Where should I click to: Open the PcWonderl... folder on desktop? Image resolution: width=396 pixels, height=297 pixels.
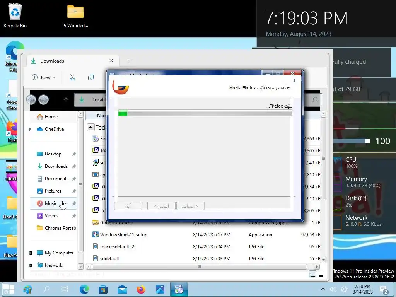75,15
